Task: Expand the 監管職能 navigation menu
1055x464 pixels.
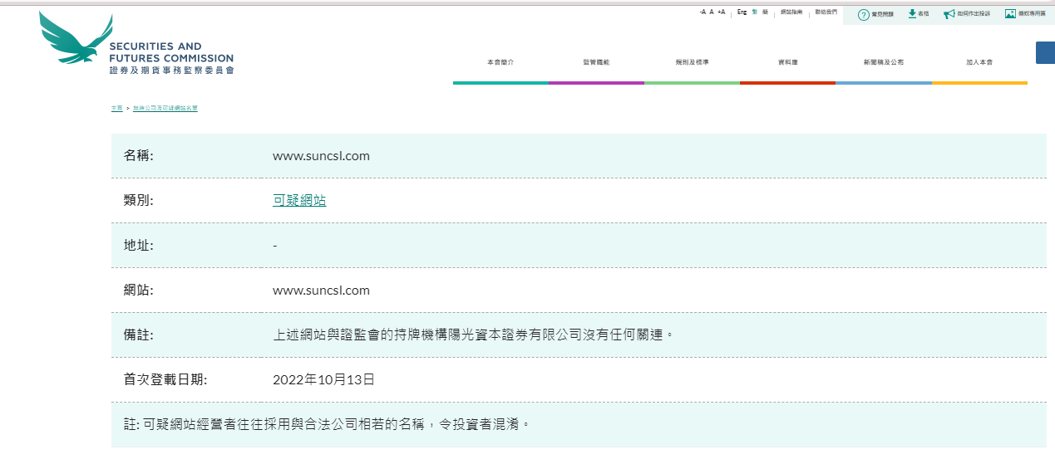Action: coord(596,63)
